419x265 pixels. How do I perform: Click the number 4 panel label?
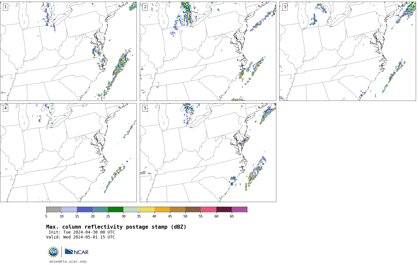tap(5, 108)
